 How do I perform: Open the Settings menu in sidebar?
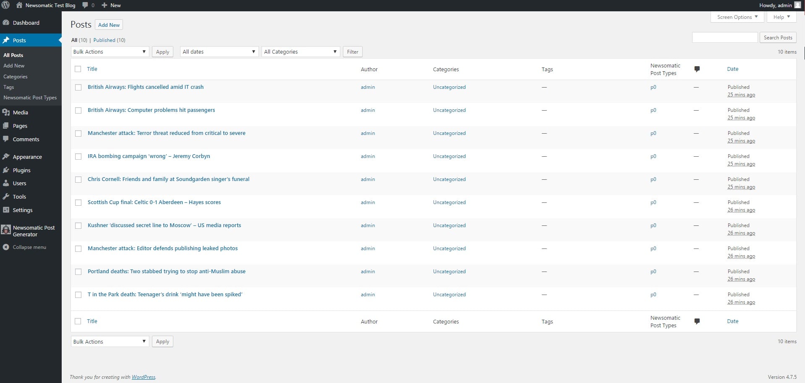click(23, 210)
